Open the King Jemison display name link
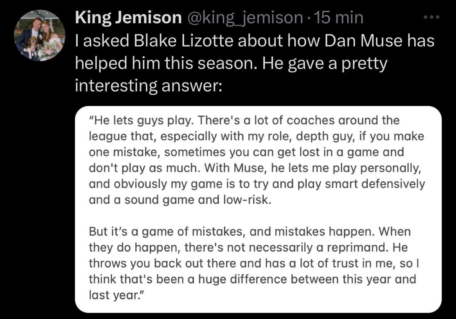This screenshot has width=456, height=319. click(128, 18)
